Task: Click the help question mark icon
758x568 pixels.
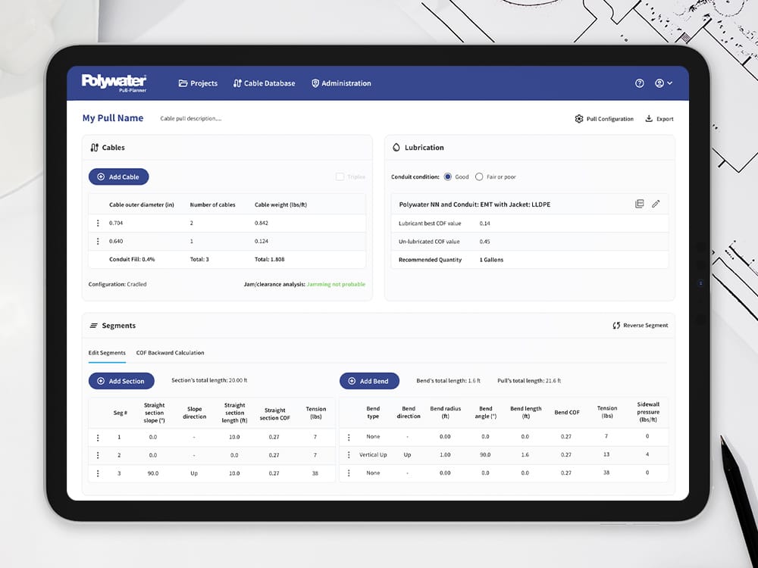Action: click(x=639, y=83)
